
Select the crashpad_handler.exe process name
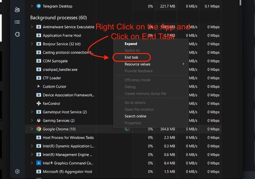[60, 69]
